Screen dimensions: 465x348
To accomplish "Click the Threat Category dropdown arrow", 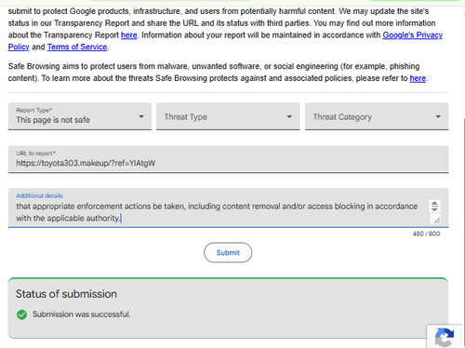I will (438, 116).
